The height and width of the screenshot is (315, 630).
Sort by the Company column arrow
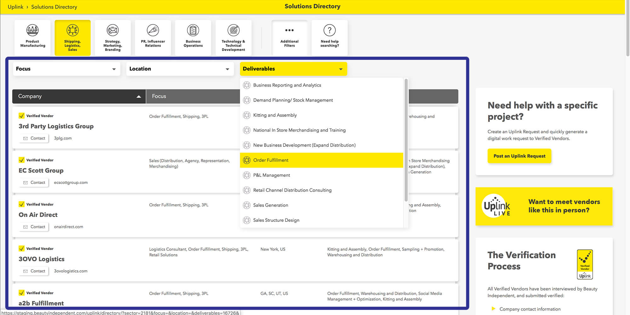tap(139, 96)
